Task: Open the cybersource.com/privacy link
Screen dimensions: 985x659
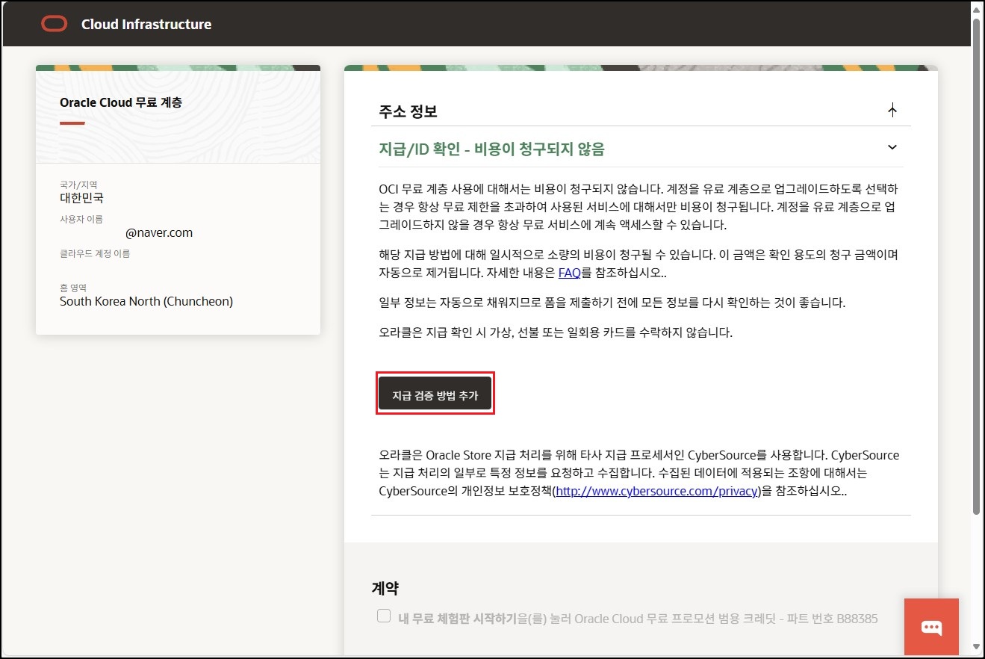Action: coord(658,491)
